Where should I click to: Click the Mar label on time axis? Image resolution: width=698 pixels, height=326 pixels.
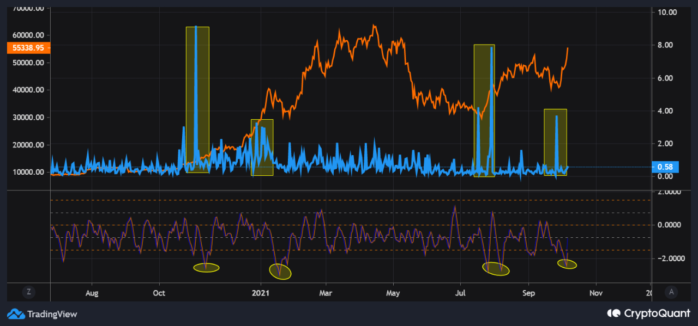[x=326, y=293]
